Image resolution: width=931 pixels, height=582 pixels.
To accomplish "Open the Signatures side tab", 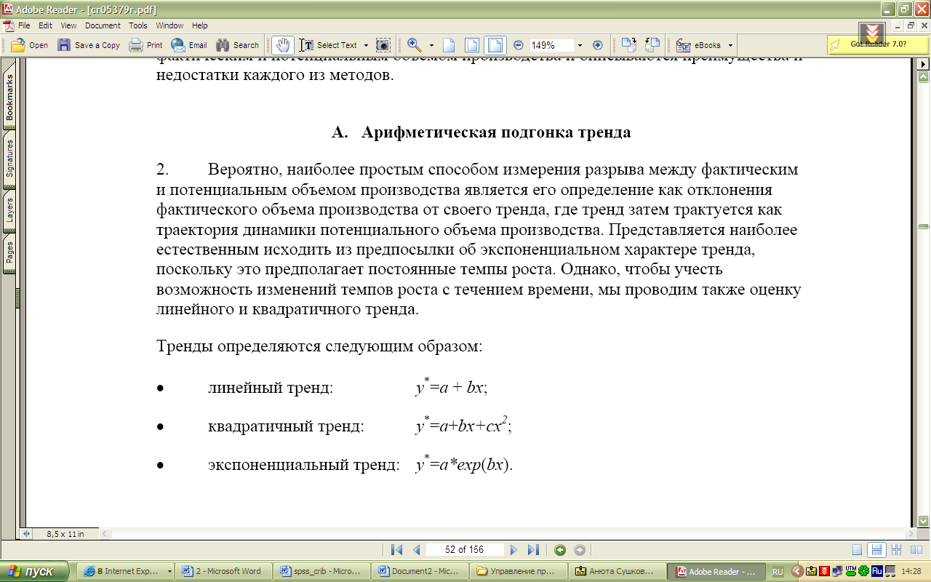I will point(10,159).
